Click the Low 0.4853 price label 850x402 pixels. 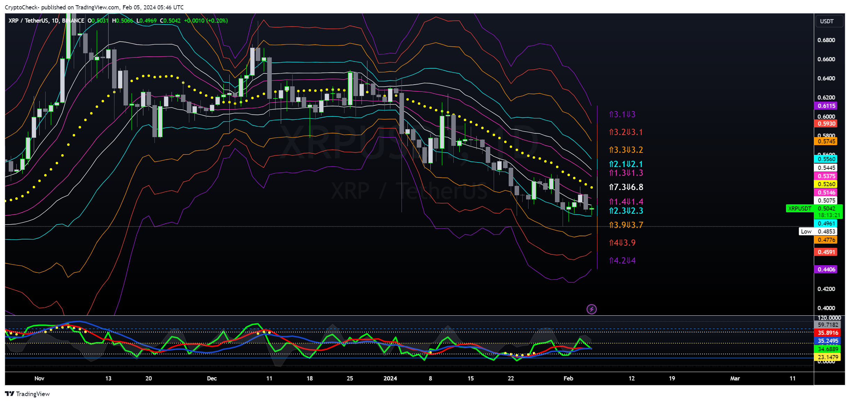818,231
